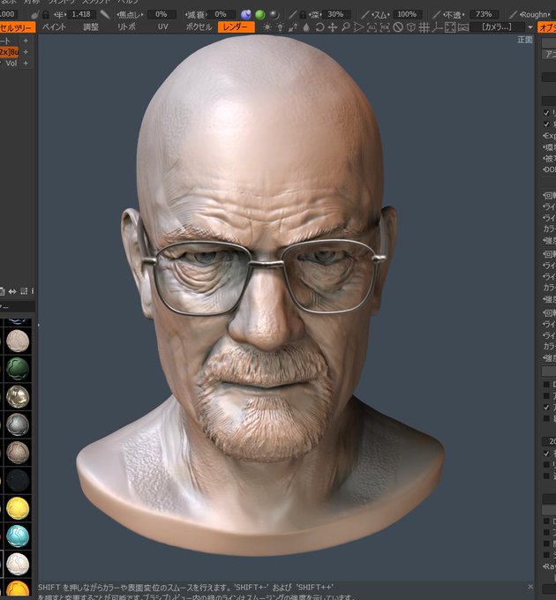The height and width of the screenshot is (600, 556).
Task: Click the 3D cube perspective icon
Action: [411, 27]
